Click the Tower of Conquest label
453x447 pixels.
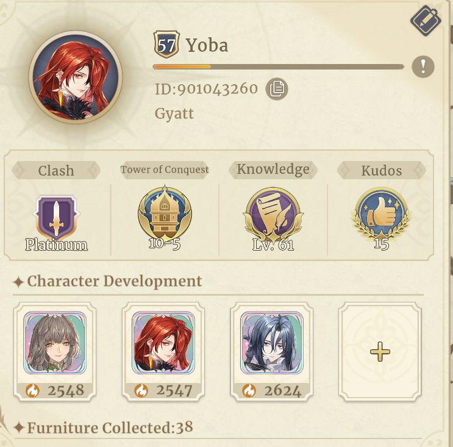pos(165,170)
